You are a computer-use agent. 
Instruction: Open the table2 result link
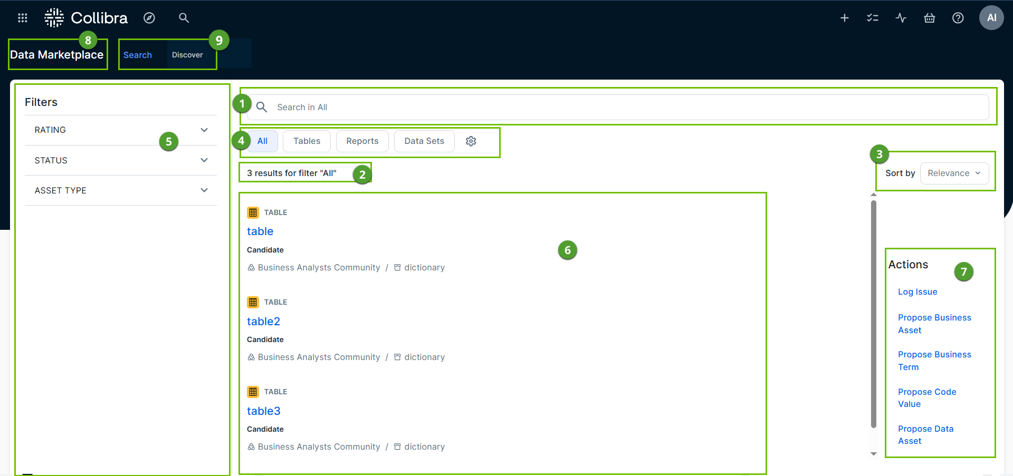[x=263, y=322]
